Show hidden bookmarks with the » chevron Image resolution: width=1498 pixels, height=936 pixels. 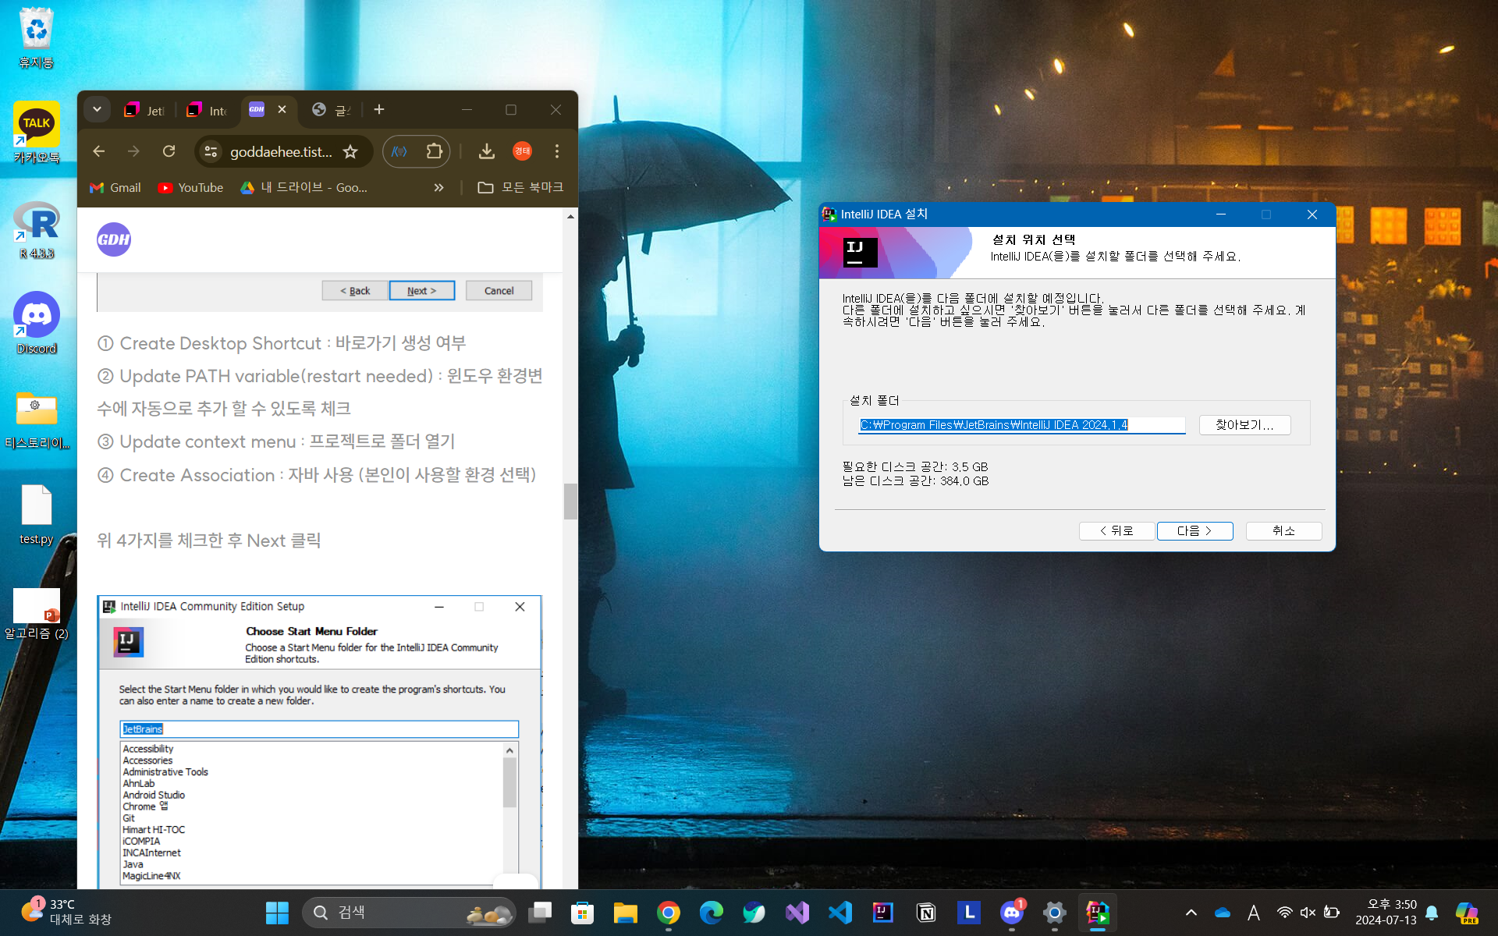click(x=438, y=188)
